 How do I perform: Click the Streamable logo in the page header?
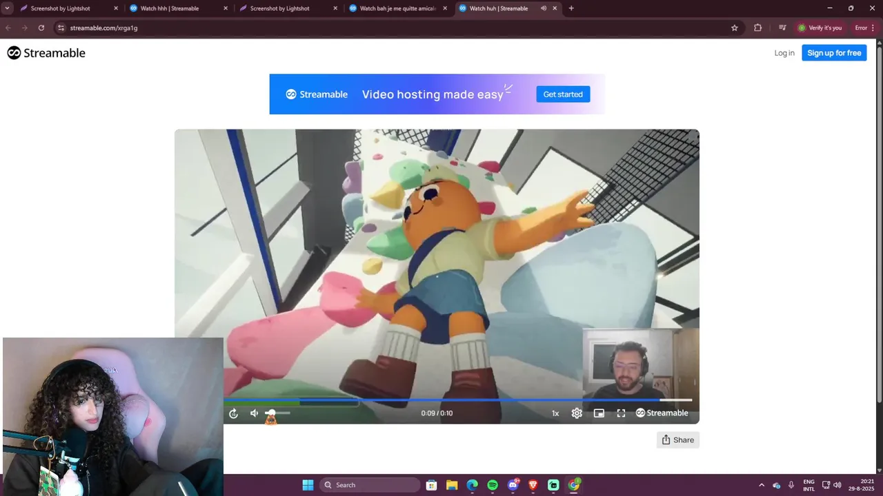pos(46,53)
